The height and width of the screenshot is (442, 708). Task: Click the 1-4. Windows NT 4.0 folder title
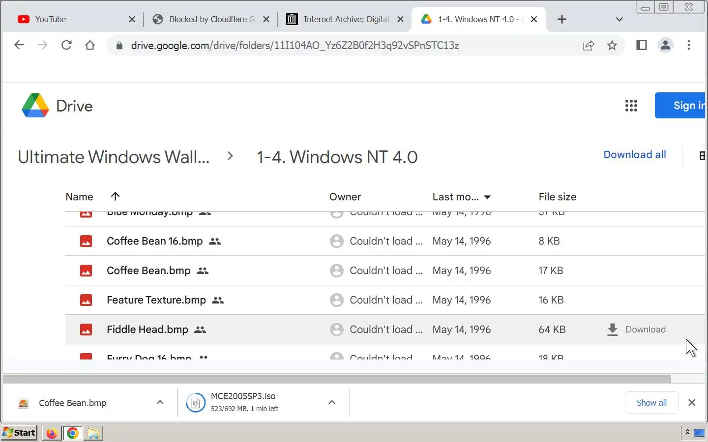(x=337, y=157)
